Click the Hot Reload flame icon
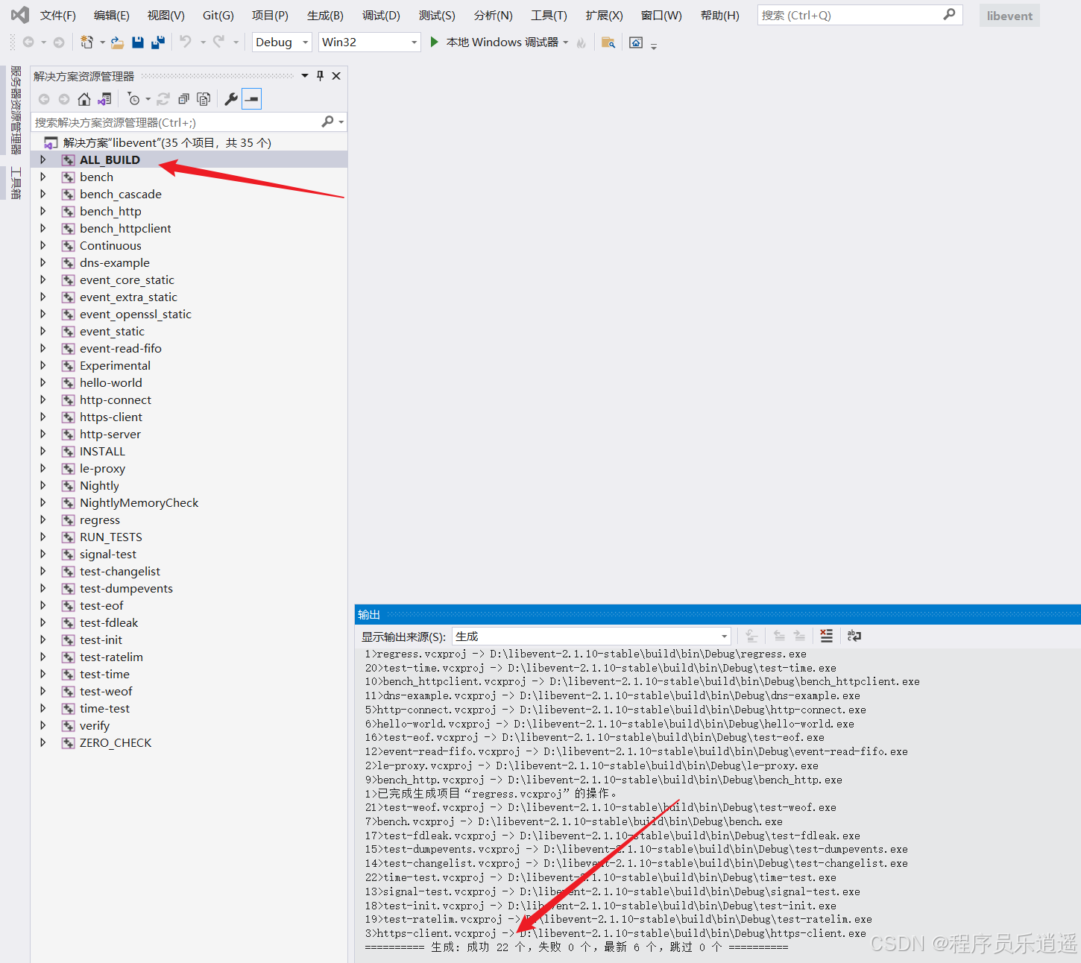 (582, 43)
